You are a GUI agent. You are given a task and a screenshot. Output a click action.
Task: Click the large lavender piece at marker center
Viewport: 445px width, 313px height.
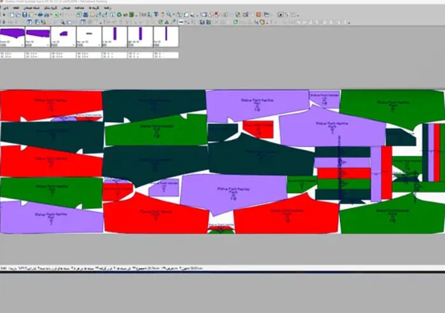tap(233, 193)
